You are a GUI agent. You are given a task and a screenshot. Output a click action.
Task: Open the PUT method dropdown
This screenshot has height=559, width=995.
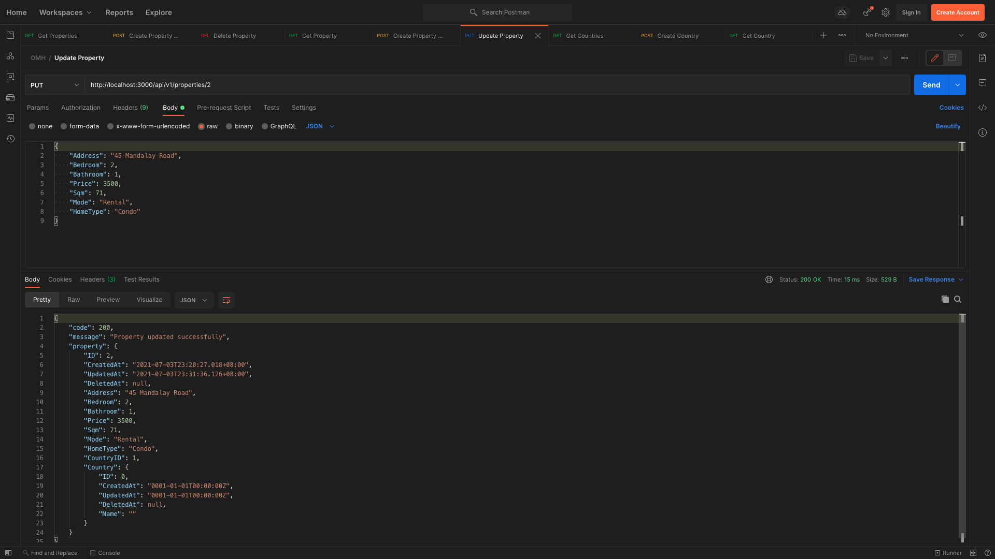tap(54, 84)
